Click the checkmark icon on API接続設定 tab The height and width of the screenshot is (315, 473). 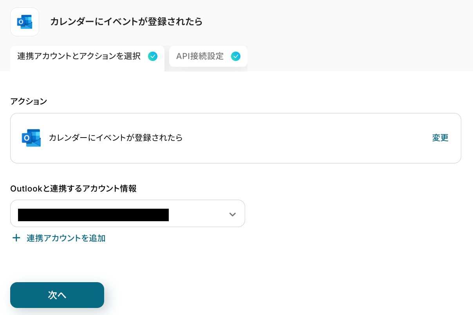coord(236,56)
